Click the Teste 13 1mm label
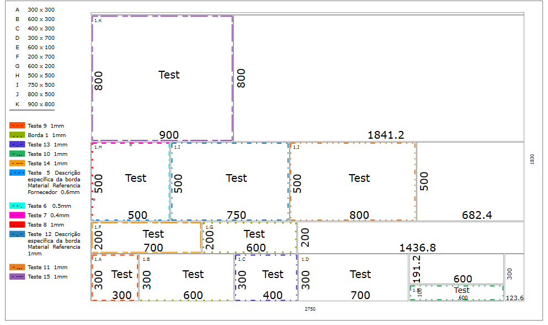Viewport: 548px width, 325px height. pyautogui.click(x=47, y=145)
